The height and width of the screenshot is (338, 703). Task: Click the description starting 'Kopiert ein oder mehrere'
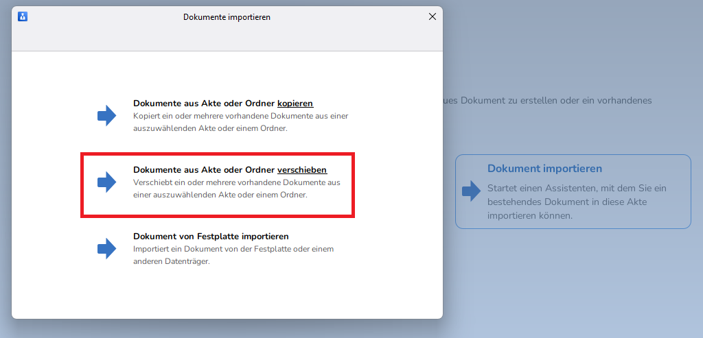pos(240,122)
